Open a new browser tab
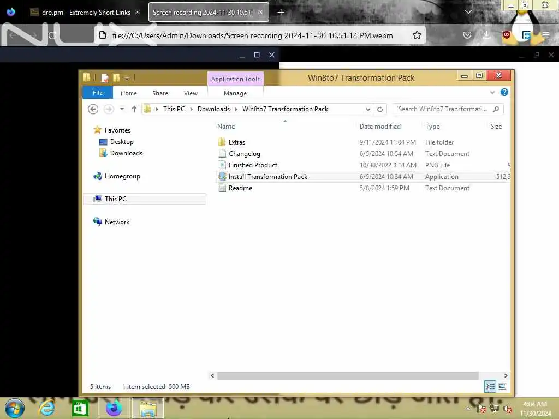559x419 pixels. tap(281, 13)
